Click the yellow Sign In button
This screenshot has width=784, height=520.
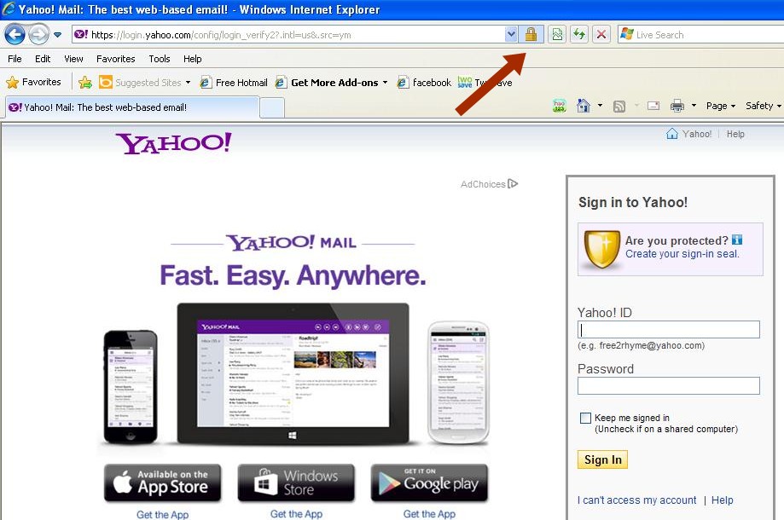tap(602, 459)
